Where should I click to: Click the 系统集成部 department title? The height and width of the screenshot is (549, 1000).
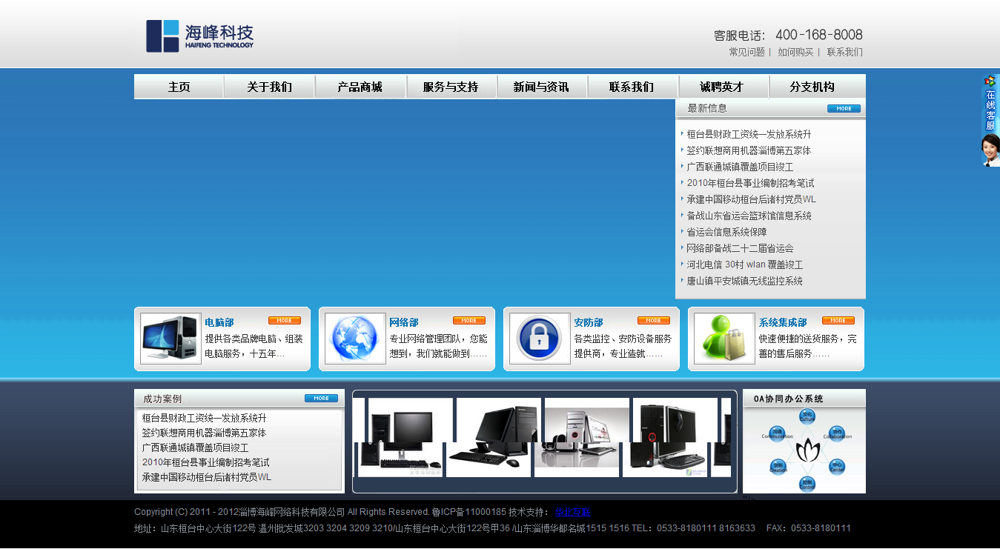783,322
